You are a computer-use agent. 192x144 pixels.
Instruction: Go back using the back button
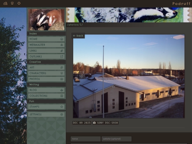click(x=78, y=36)
